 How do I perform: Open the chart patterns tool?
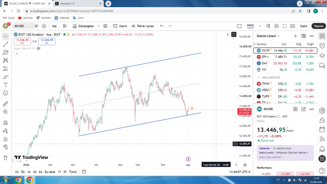[5, 61]
